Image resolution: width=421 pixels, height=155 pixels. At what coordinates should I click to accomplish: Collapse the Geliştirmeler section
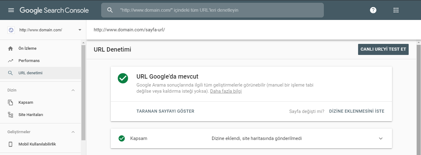(73, 132)
